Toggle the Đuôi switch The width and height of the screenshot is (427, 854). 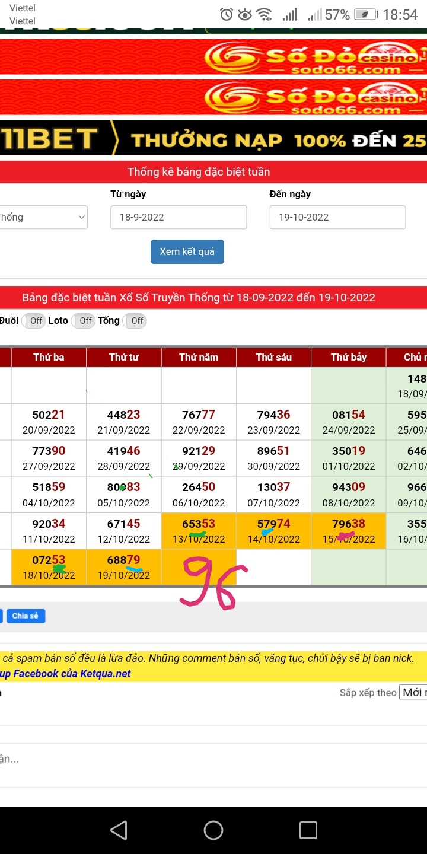tap(36, 321)
